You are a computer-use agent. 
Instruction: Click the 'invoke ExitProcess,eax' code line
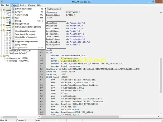(x=66, y=66)
